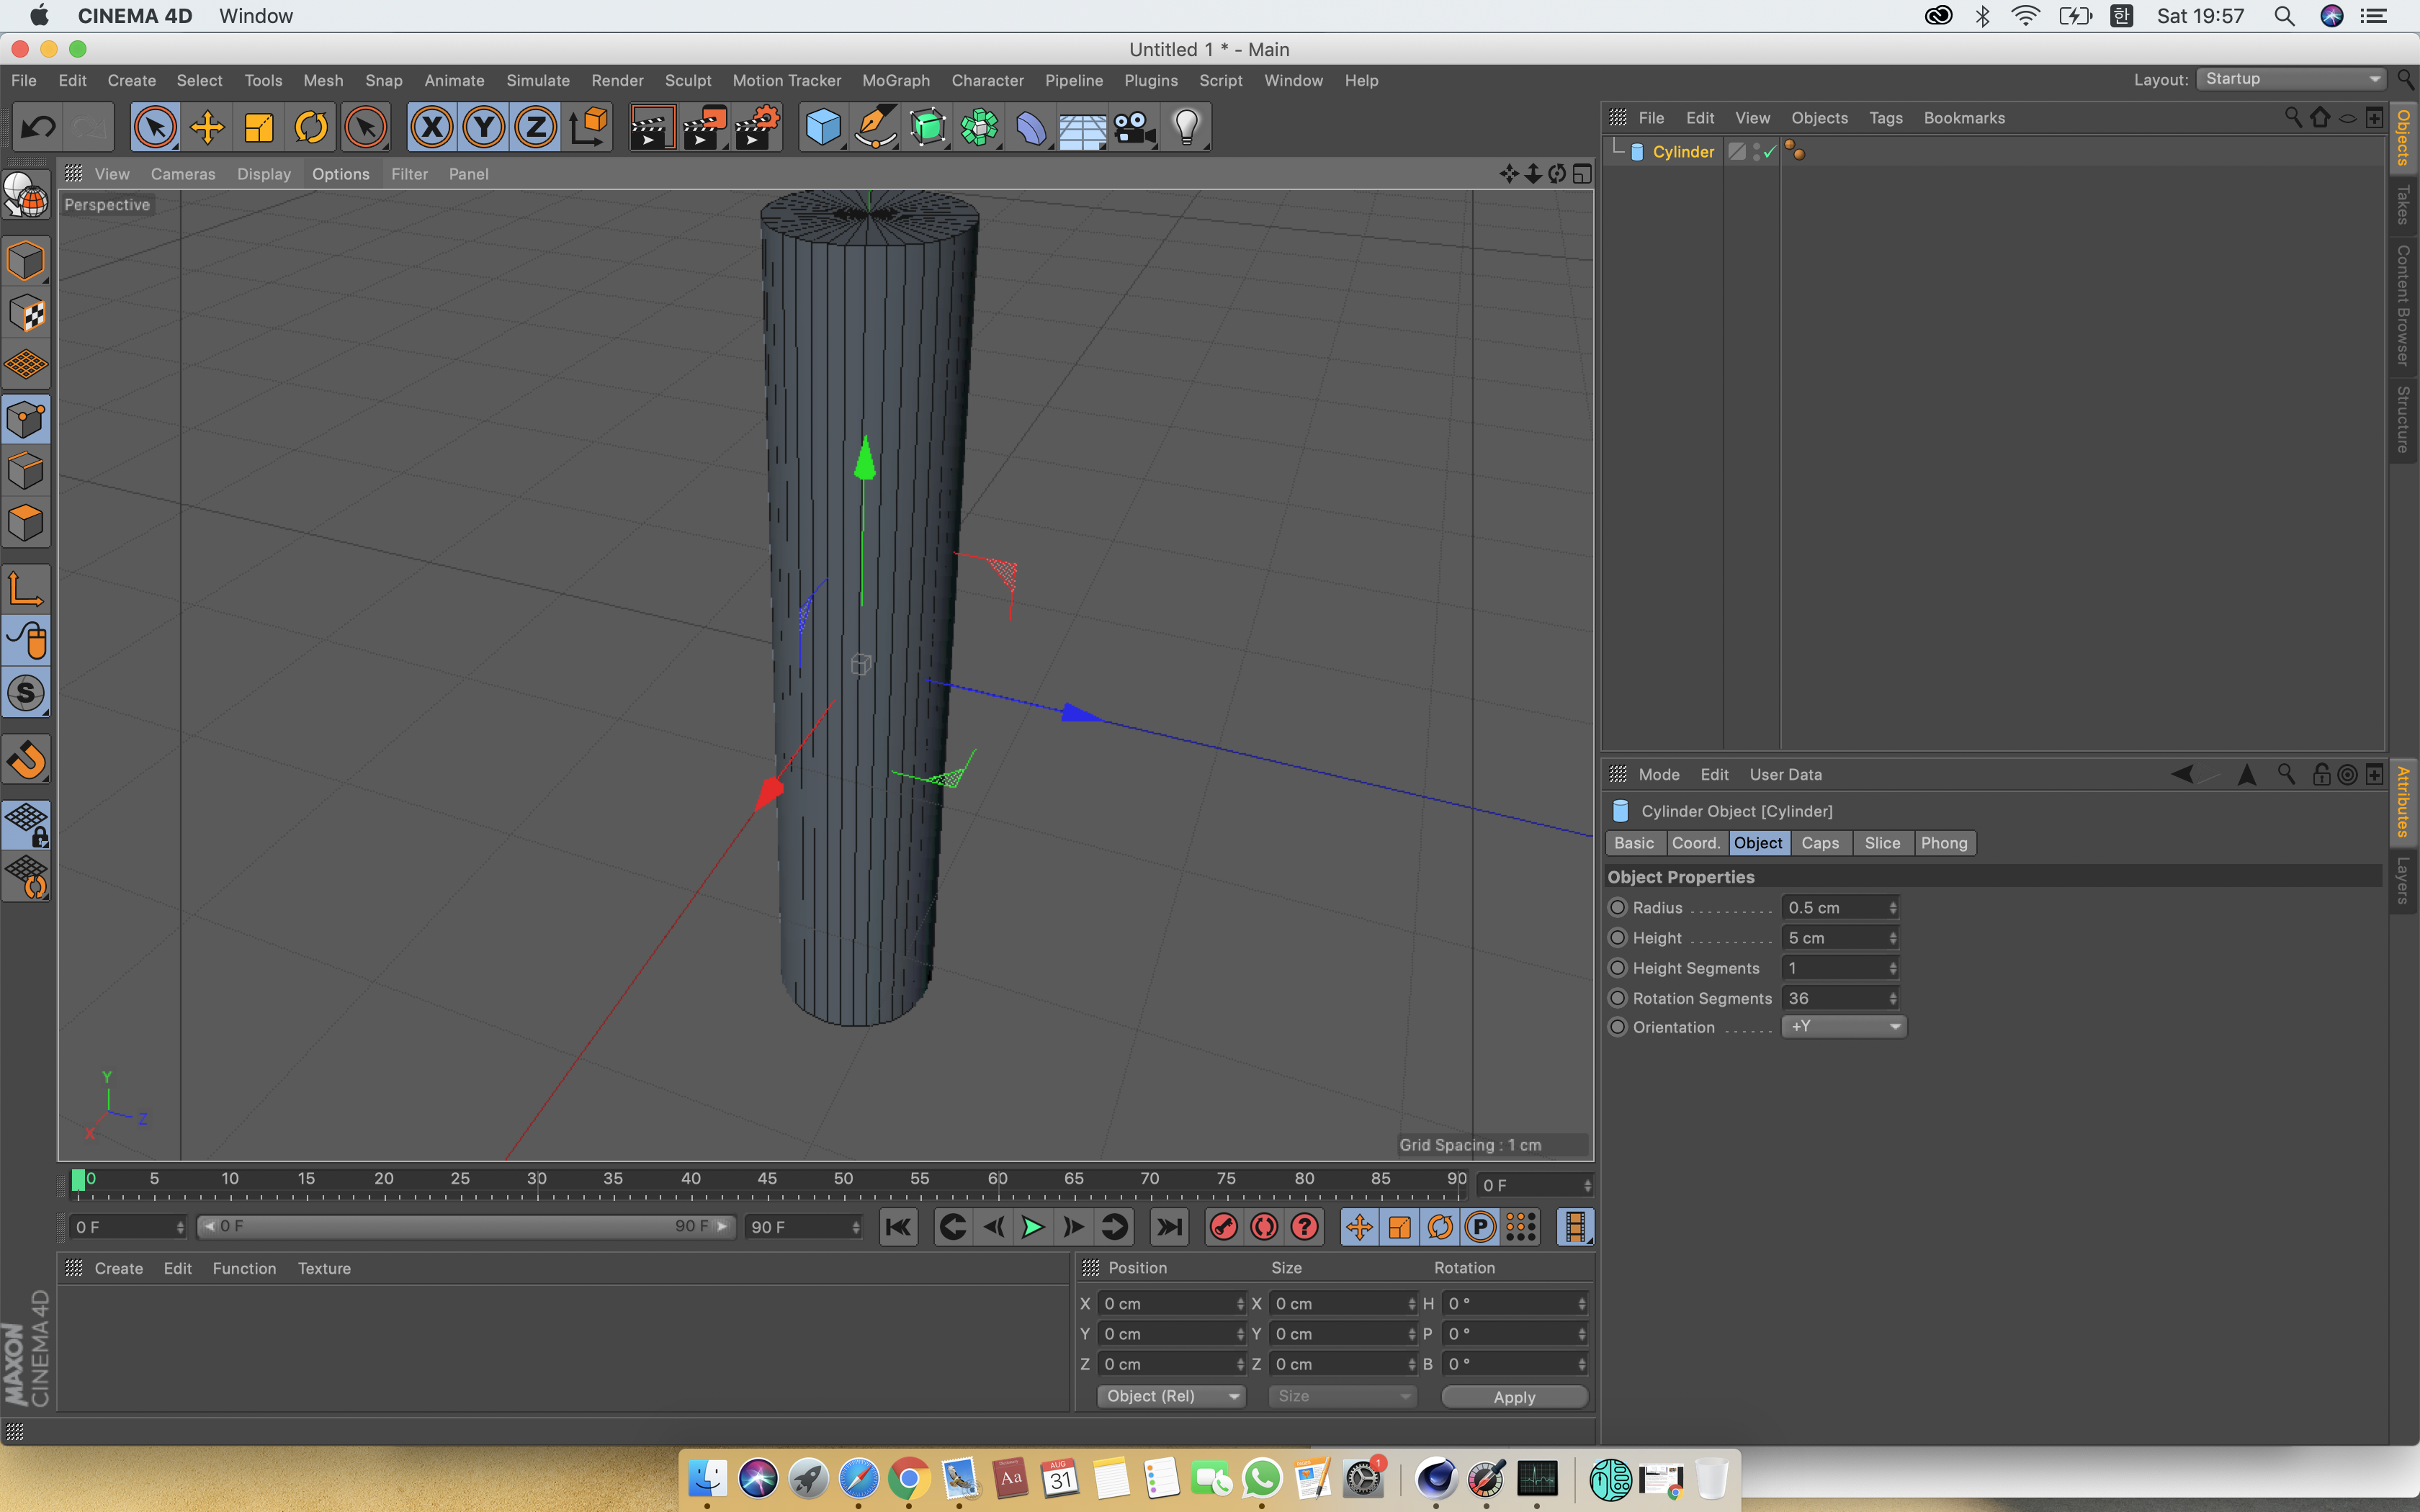This screenshot has width=2420, height=1512.
Task: Switch to the Phong tab
Action: click(1941, 843)
